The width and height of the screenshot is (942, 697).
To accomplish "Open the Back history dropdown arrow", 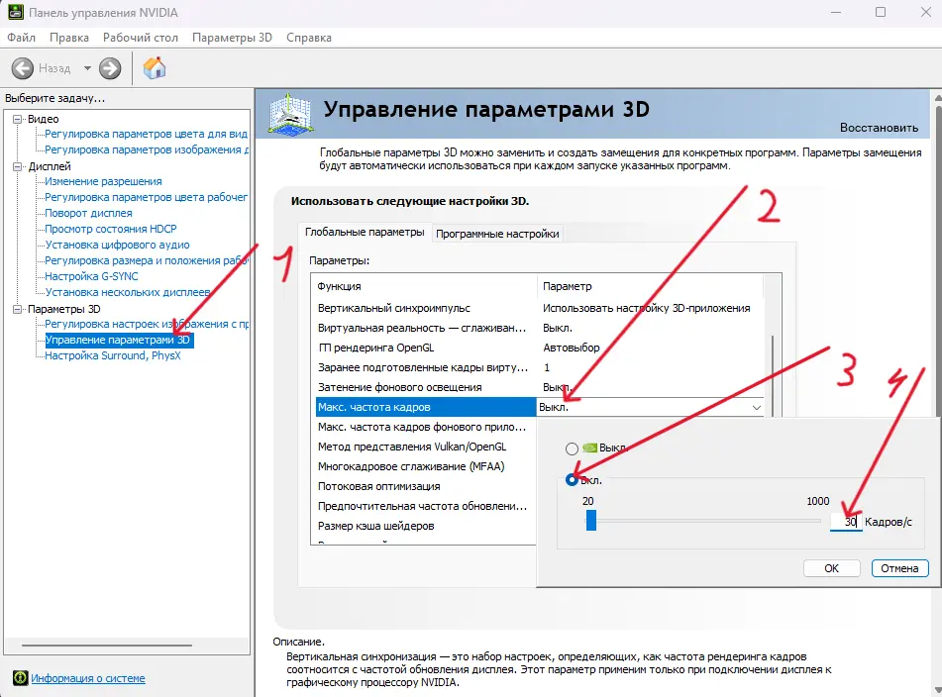I will 87,68.
